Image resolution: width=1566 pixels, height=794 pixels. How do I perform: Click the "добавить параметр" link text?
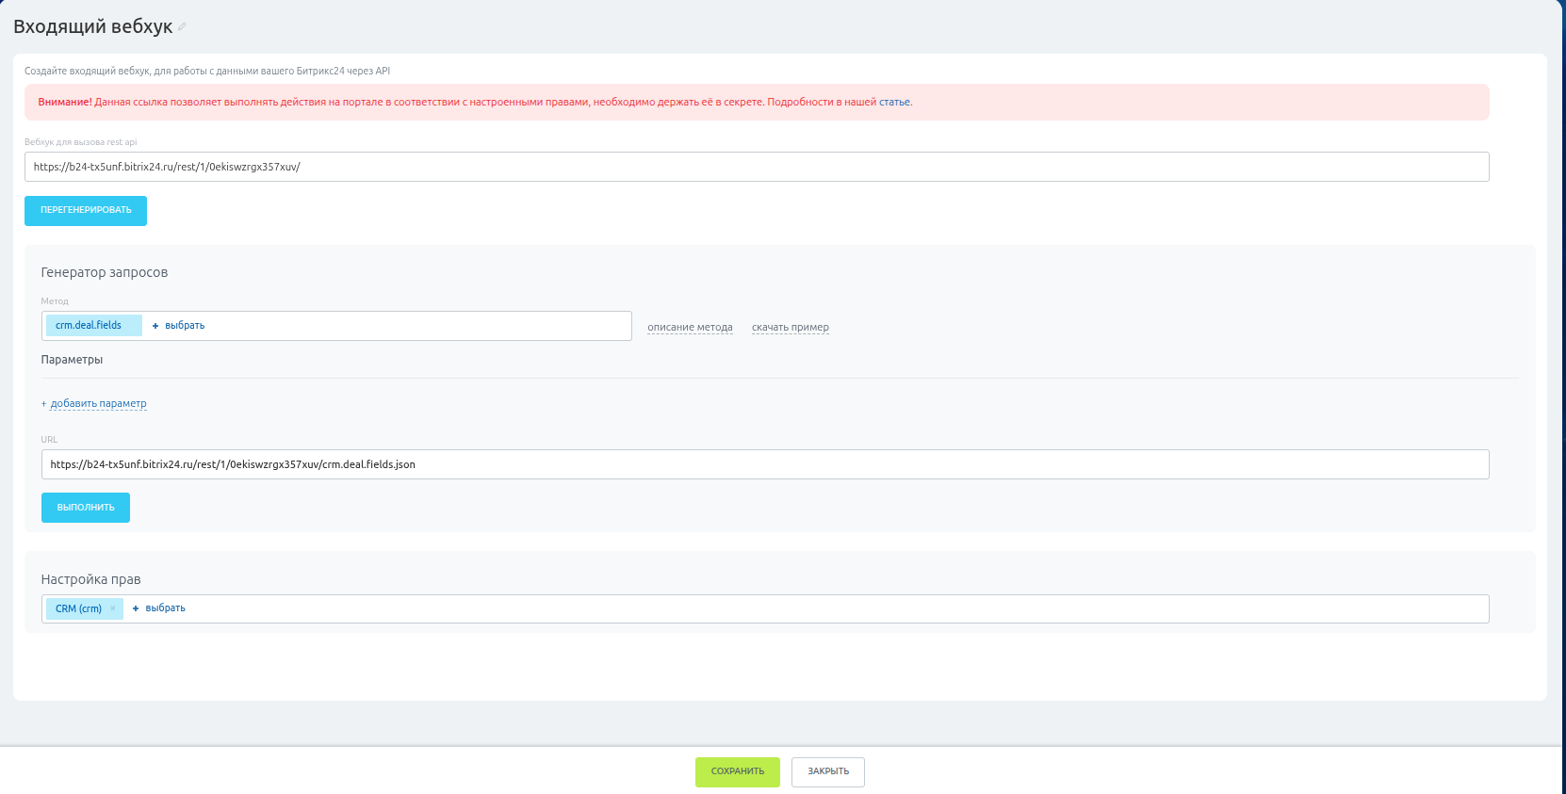click(x=98, y=404)
